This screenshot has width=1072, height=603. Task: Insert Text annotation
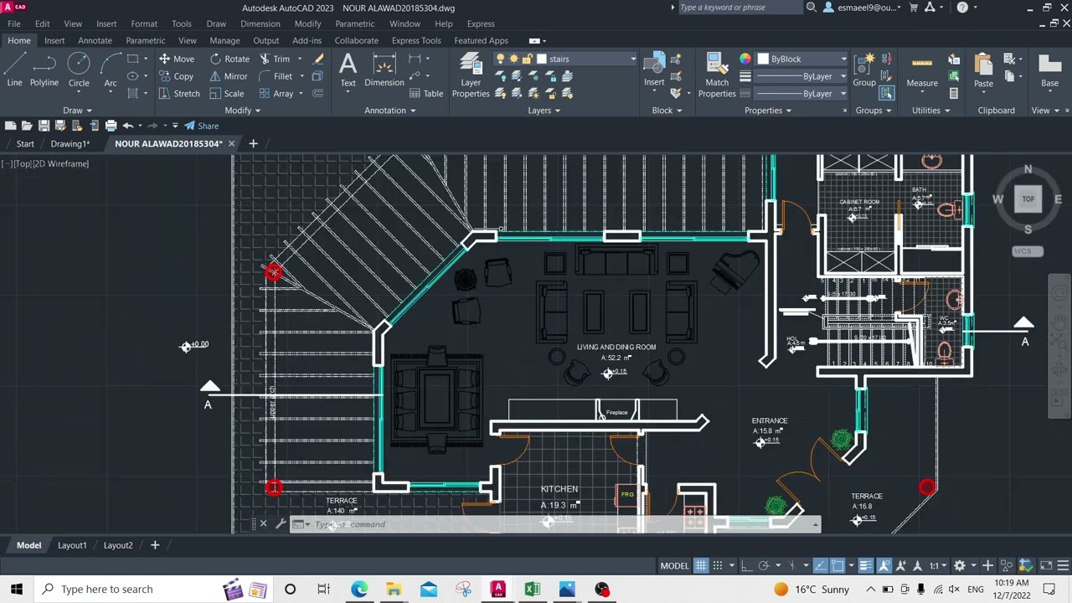click(348, 70)
